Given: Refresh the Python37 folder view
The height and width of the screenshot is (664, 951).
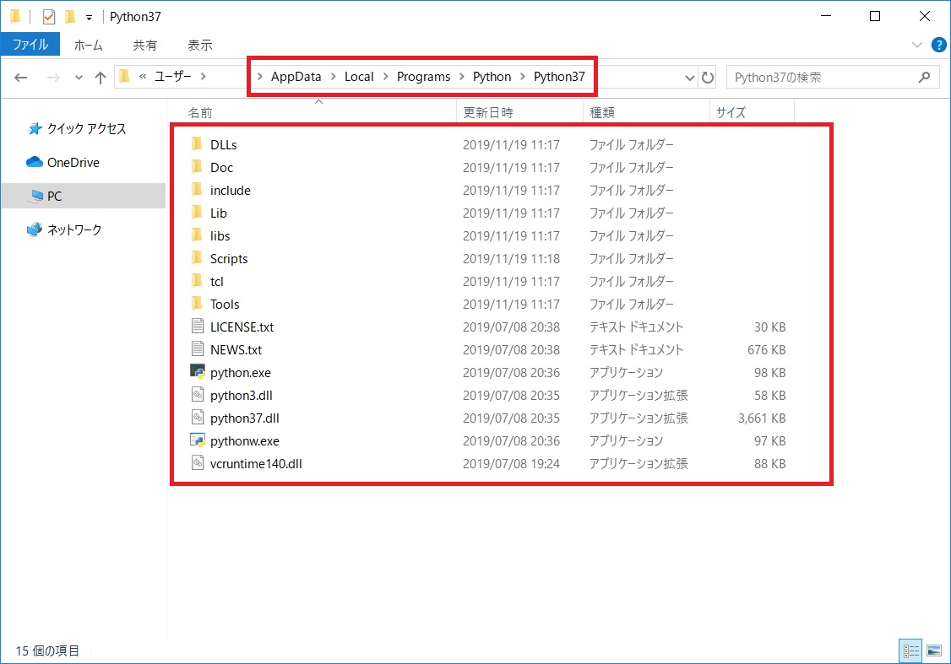Looking at the screenshot, I should [x=708, y=78].
